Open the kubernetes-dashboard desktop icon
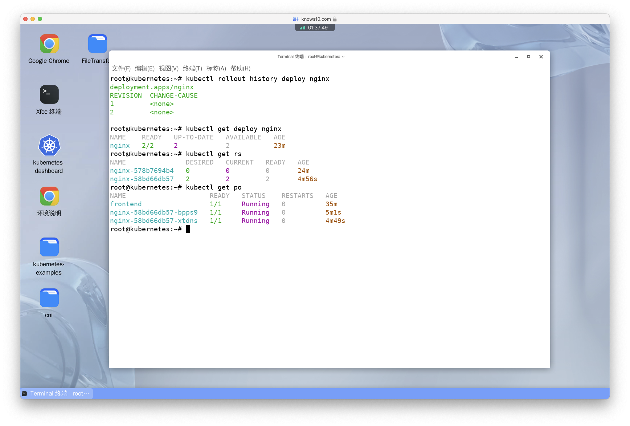The width and height of the screenshot is (630, 426). pos(49,146)
